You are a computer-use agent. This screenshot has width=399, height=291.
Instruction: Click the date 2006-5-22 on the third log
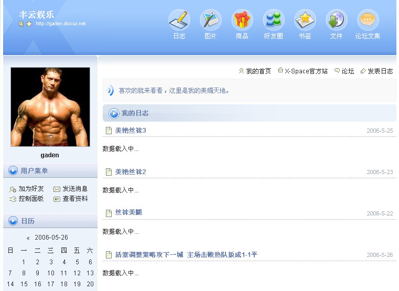coord(380,214)
